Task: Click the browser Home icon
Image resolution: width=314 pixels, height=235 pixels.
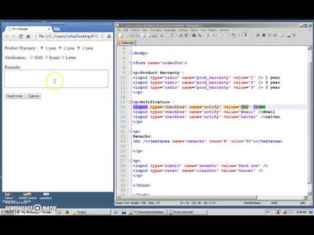Action: [x=28, y=37]
